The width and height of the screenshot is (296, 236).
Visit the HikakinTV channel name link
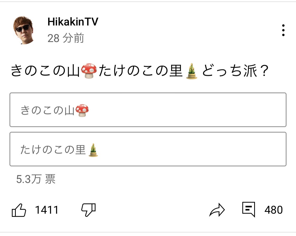click(73, 22)
